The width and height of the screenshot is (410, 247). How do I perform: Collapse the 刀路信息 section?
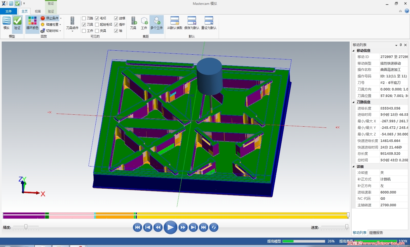[354, 102]
